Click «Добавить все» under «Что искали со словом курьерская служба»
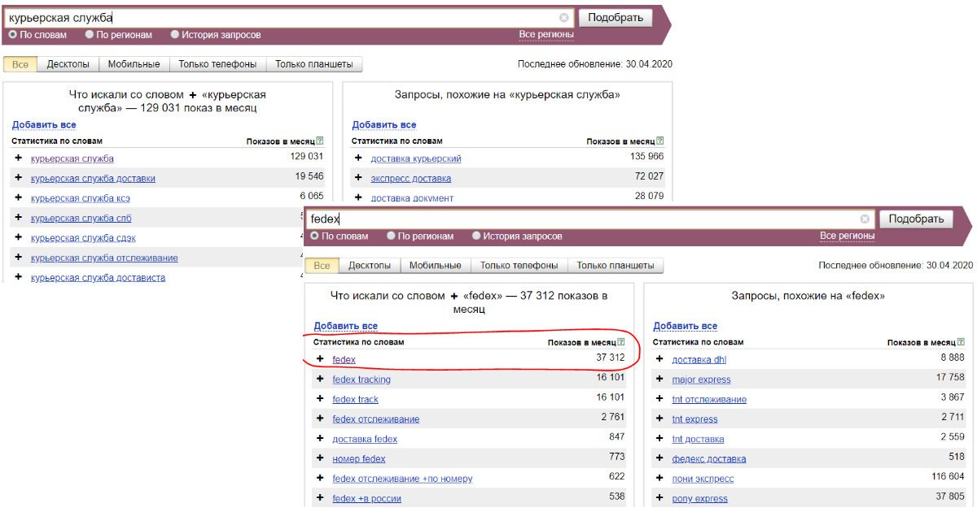Screen dimensions: 977x512 44,125
